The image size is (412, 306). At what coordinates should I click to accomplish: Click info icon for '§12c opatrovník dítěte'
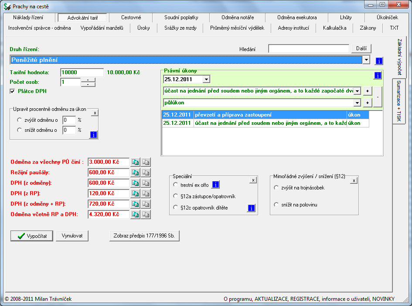point(251,208)
